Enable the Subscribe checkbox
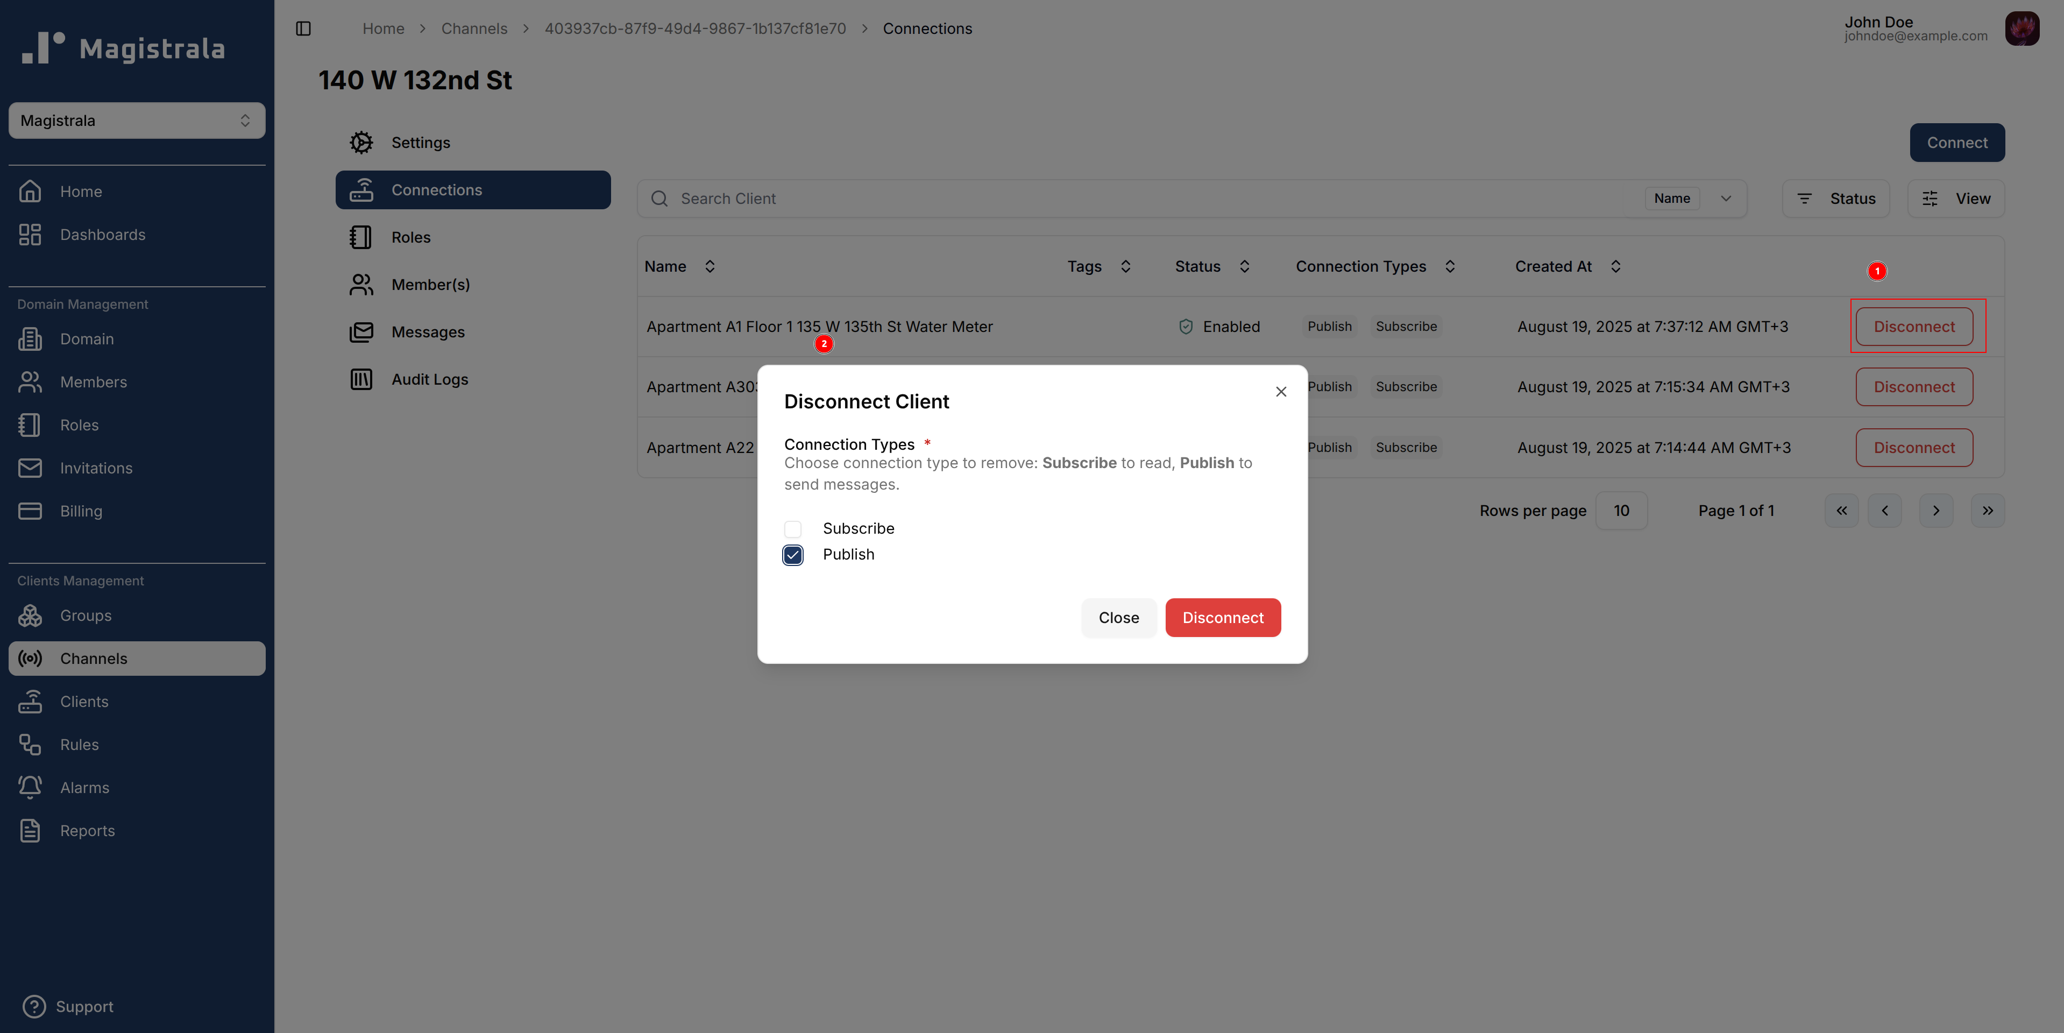2064x1033 pixels. tap(792, 529)
